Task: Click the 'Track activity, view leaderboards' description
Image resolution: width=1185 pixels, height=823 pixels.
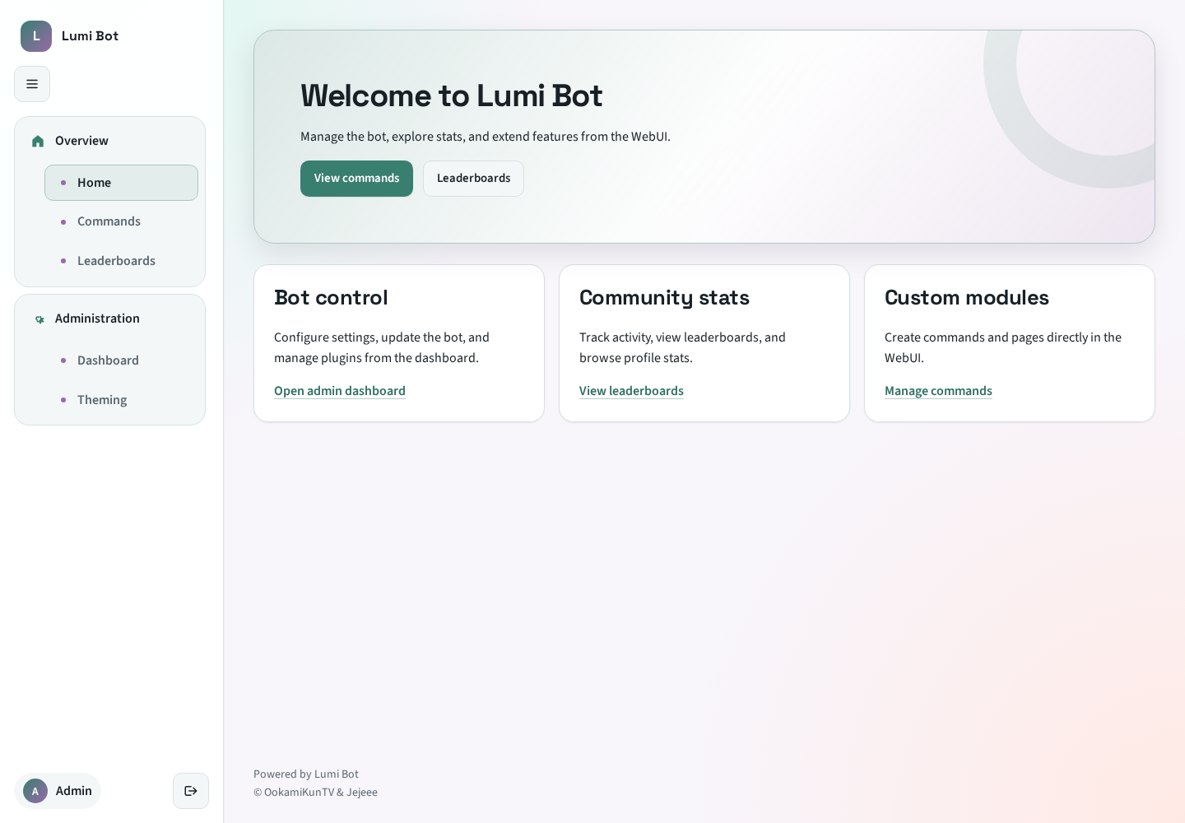Action: 682,347
